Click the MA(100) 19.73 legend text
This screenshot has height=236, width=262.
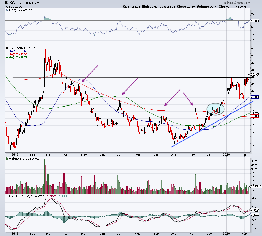coord(18,57)
